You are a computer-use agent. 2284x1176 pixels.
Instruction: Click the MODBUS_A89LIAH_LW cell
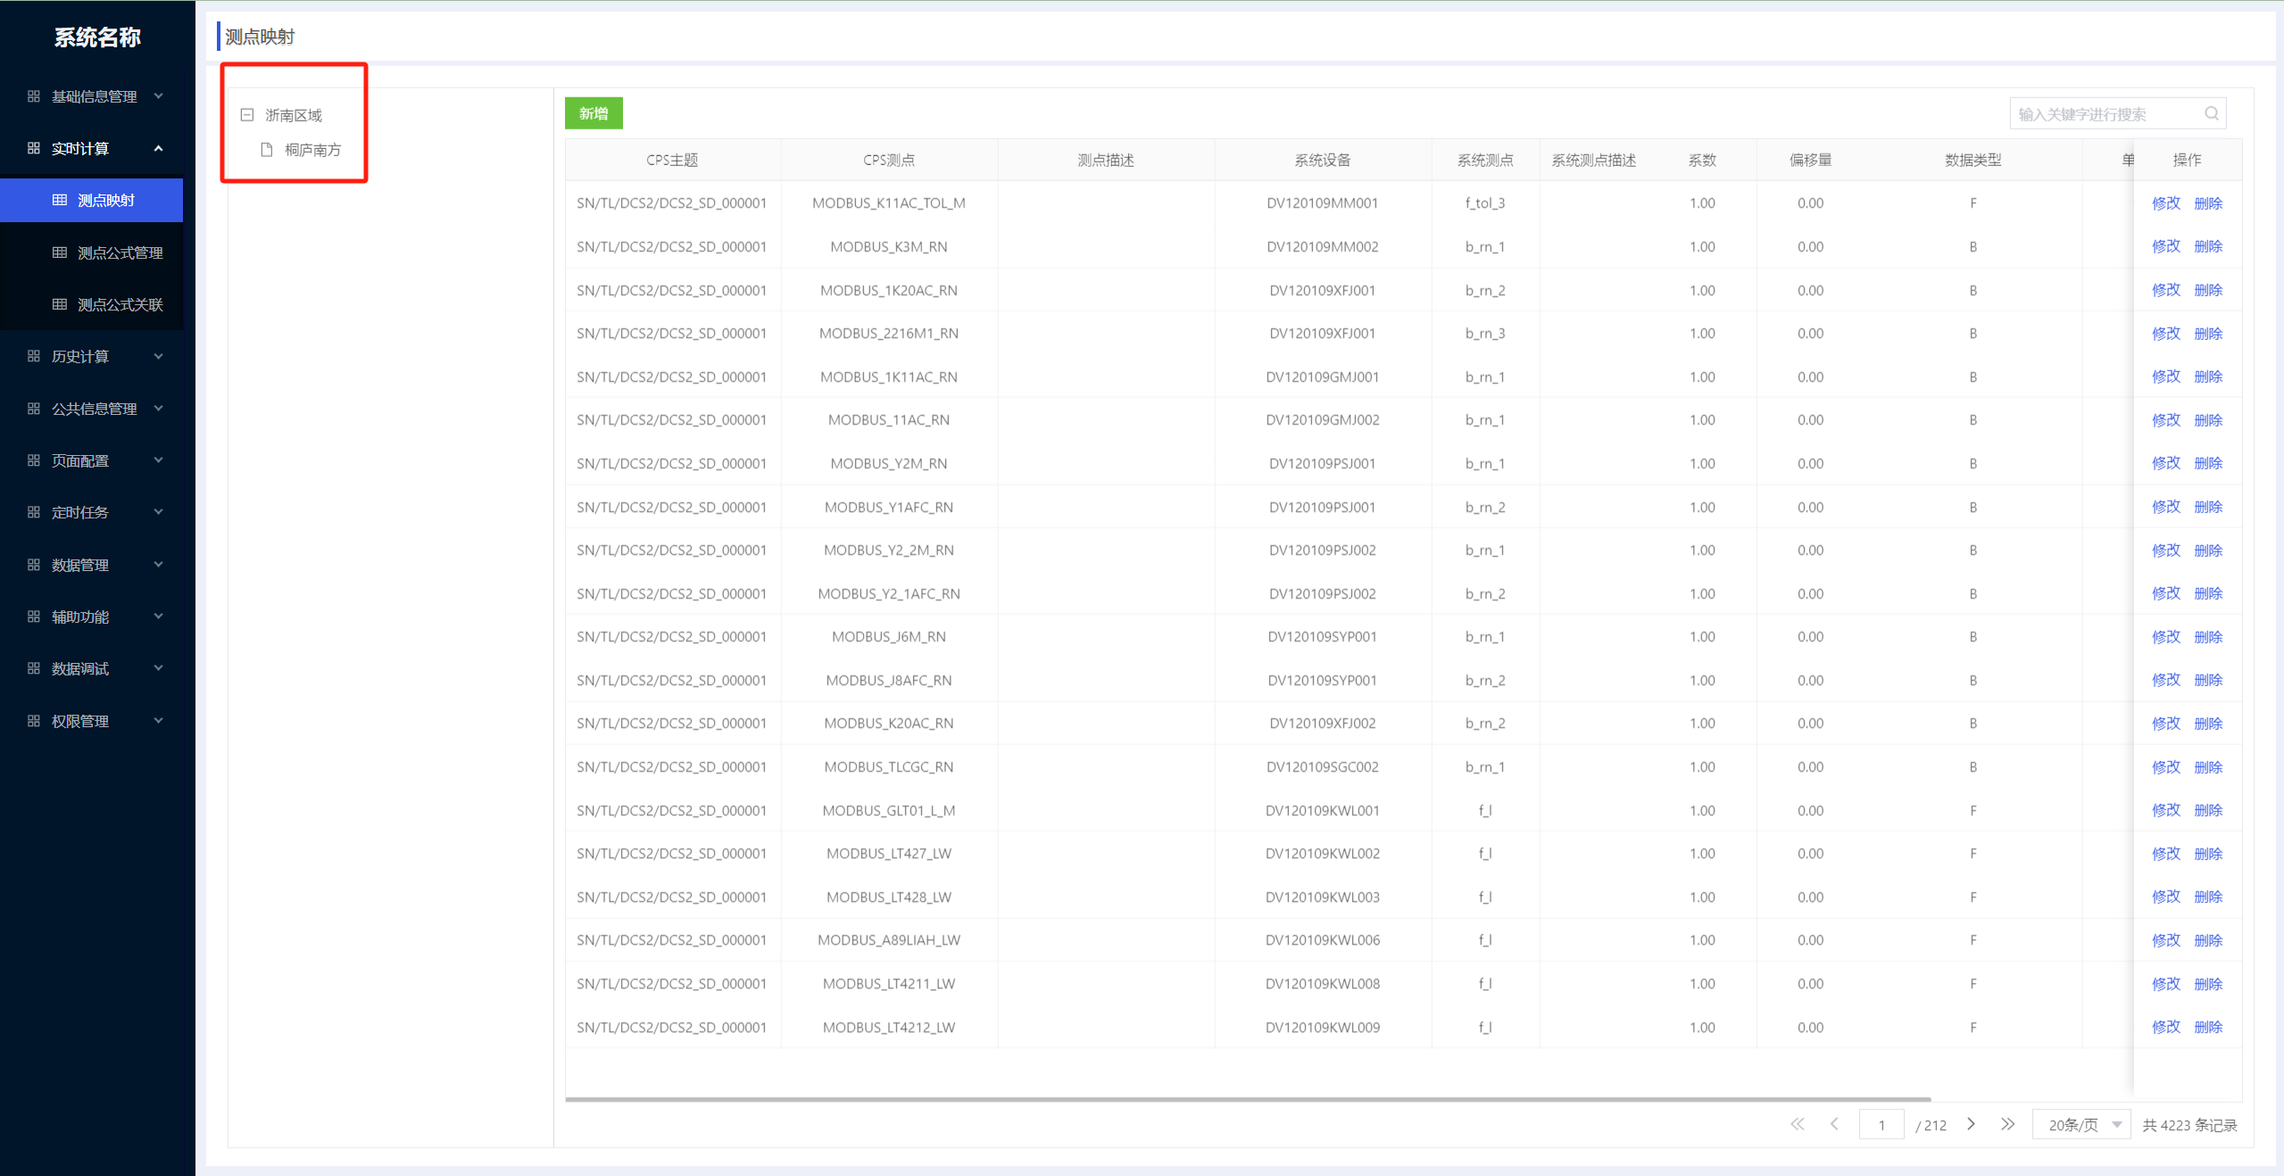tap(889, 940)
